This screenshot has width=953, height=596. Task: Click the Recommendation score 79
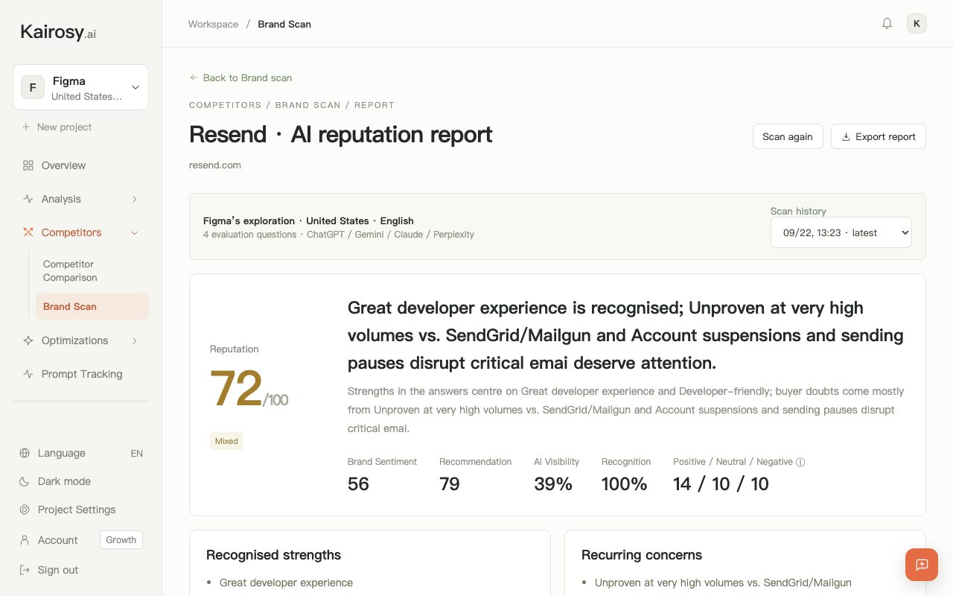pos(450,484)
